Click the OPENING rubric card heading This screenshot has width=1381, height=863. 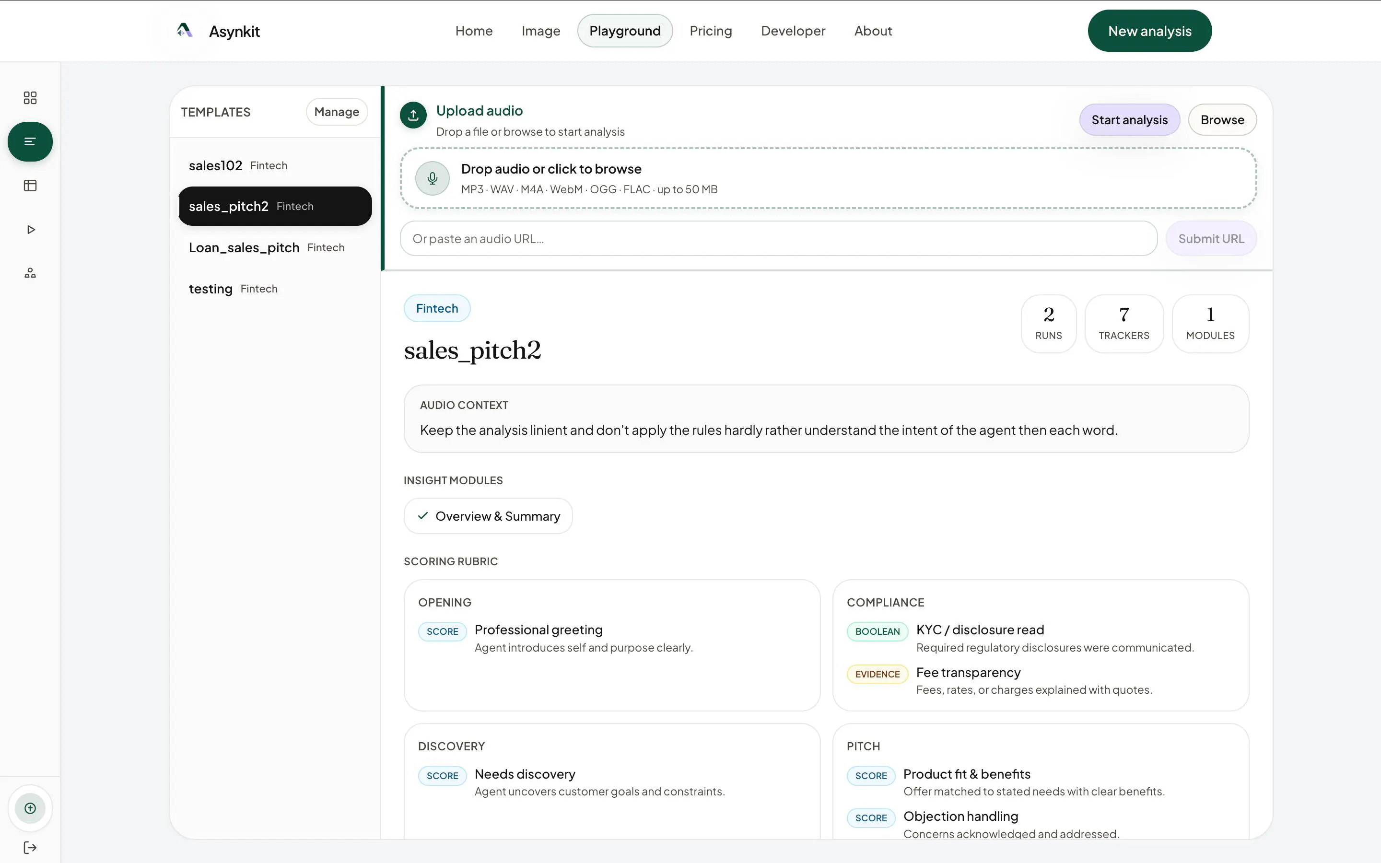[x=445, y=602]
